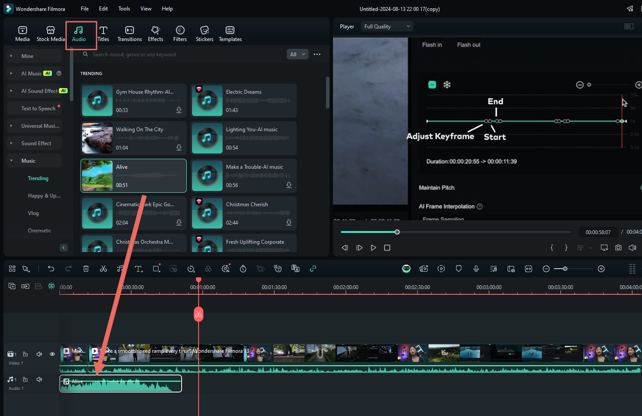Mute the Video 1 track
642x416 pixels.
coord(39,354)
